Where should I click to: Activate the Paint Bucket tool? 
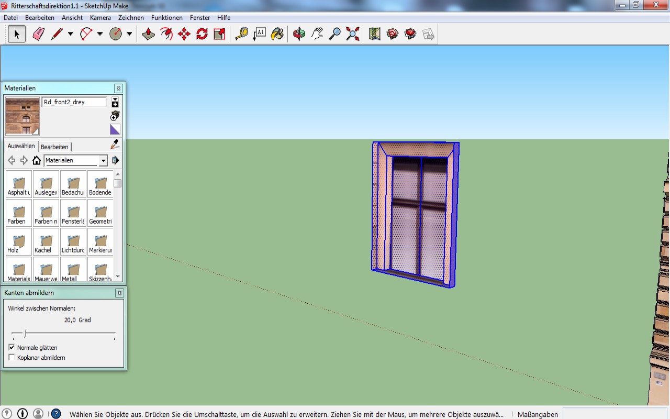tap(277, 35)
